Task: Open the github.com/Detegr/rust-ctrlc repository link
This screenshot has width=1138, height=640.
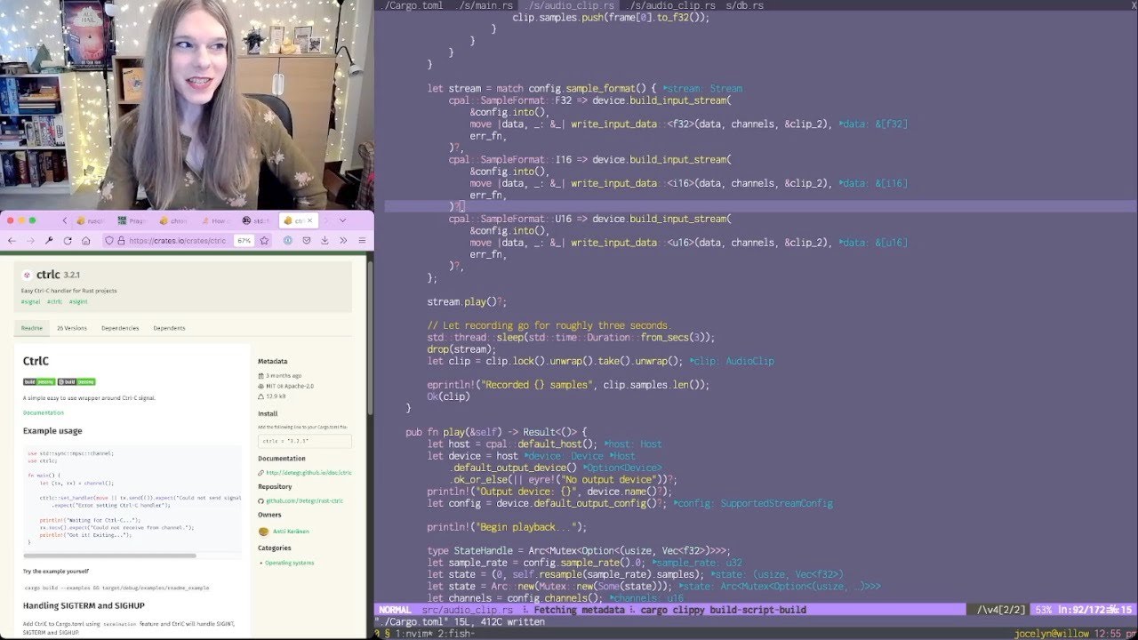Action: (304, 500)
